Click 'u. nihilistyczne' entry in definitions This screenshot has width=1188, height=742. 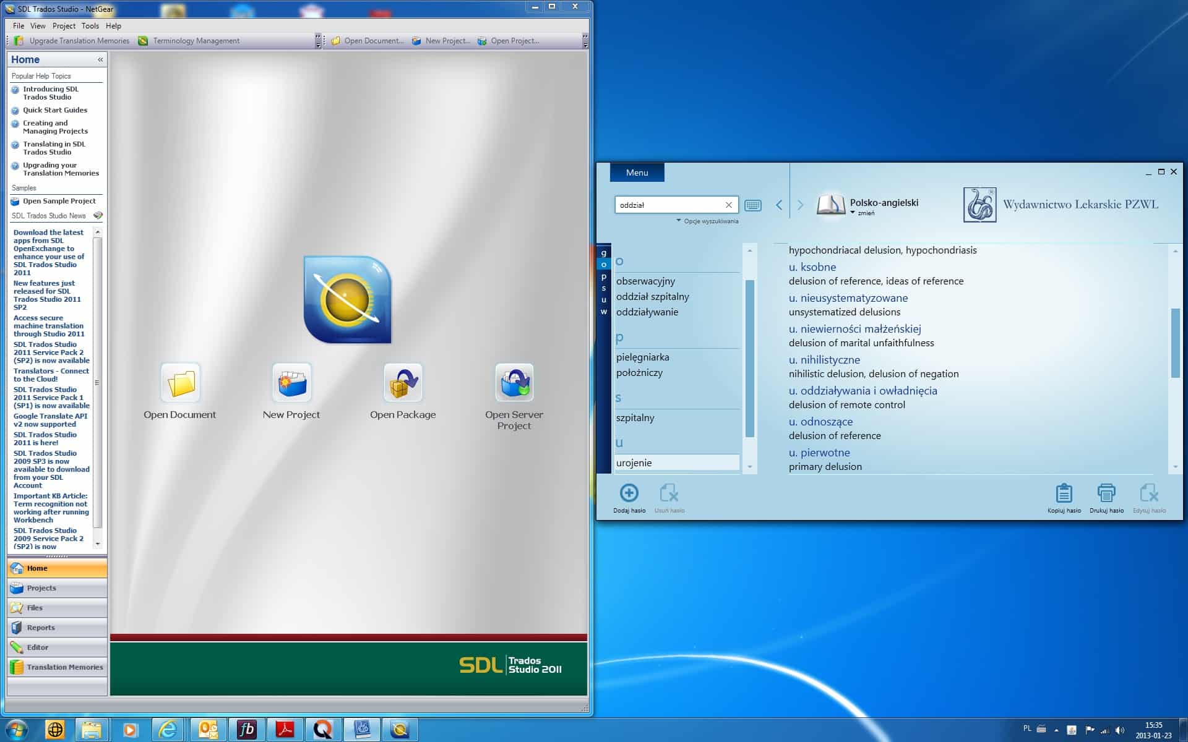coord(824,359)
